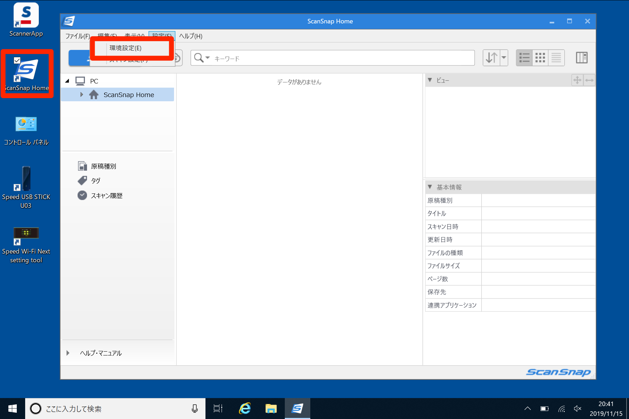The width and height of the screenshot is (629, 419).
Task: Expand the ScanSnap Home folder tree node
Action: tap(82, 95)
